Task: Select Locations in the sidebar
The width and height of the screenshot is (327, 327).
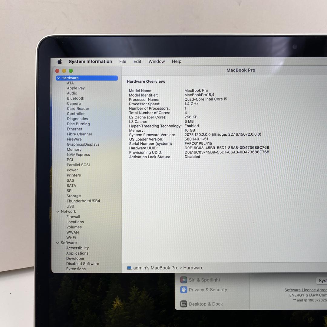Action: [x=75, y=222]
